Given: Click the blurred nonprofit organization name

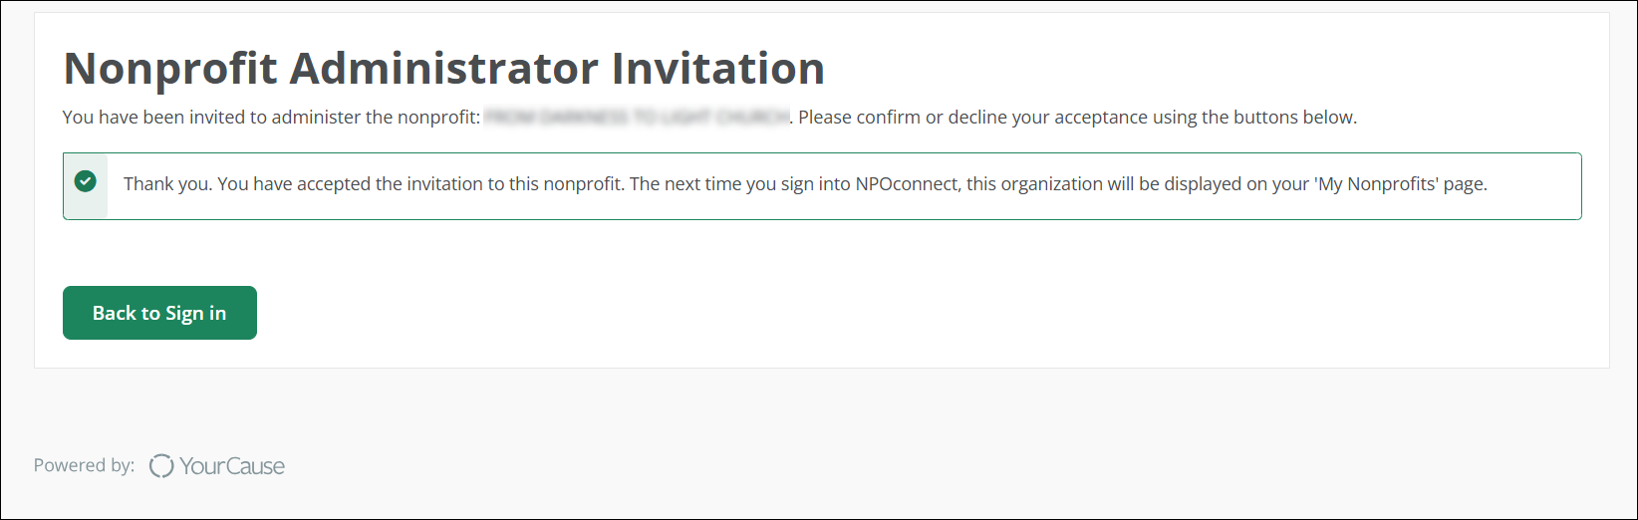Looking at the screenshot, I should coord(637,118).
